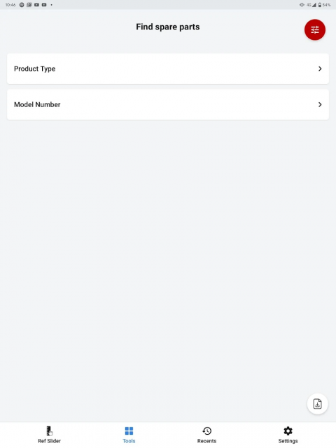Tap the document download floating button
Image resolution: width=336 pixels, height=448 pixels.
pos(317,404)
